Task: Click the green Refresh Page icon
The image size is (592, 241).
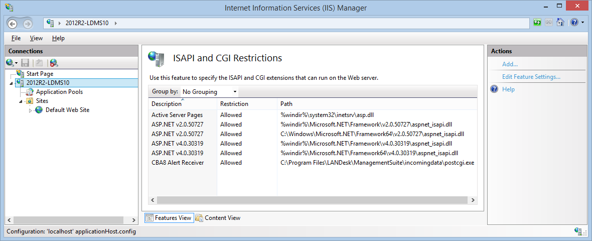Action: pyautogui.click(x=537, y=23)
